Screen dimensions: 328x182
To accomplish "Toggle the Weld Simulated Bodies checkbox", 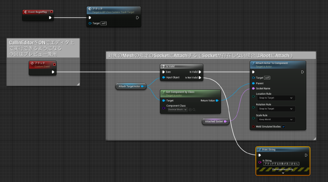I will pos(283,127).
